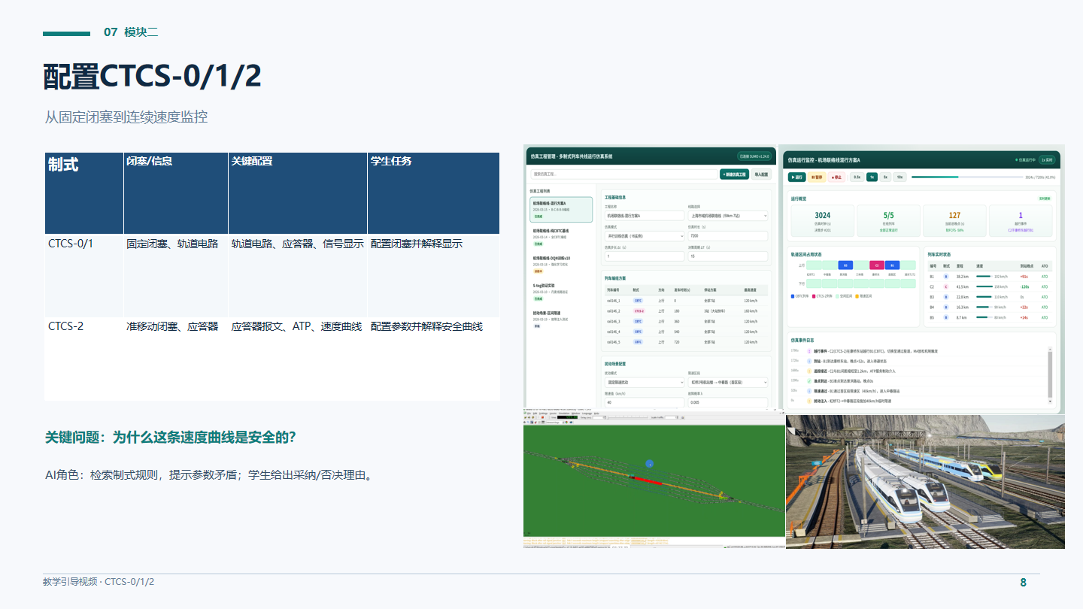Click train row rail146_1 in 列车编组方案
The width and height of the screenshot is (1083, 609).
(686, 300)
